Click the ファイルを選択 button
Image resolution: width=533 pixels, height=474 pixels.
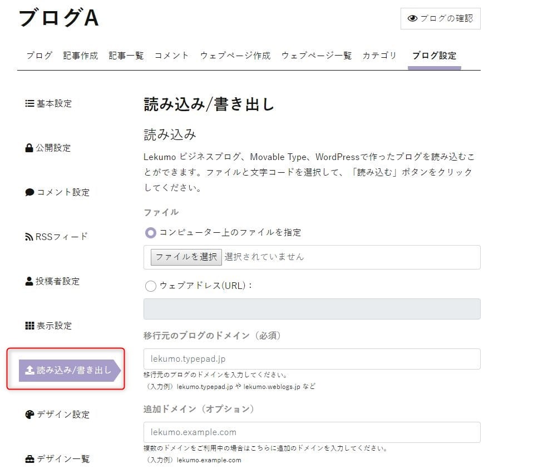point(186,257)
